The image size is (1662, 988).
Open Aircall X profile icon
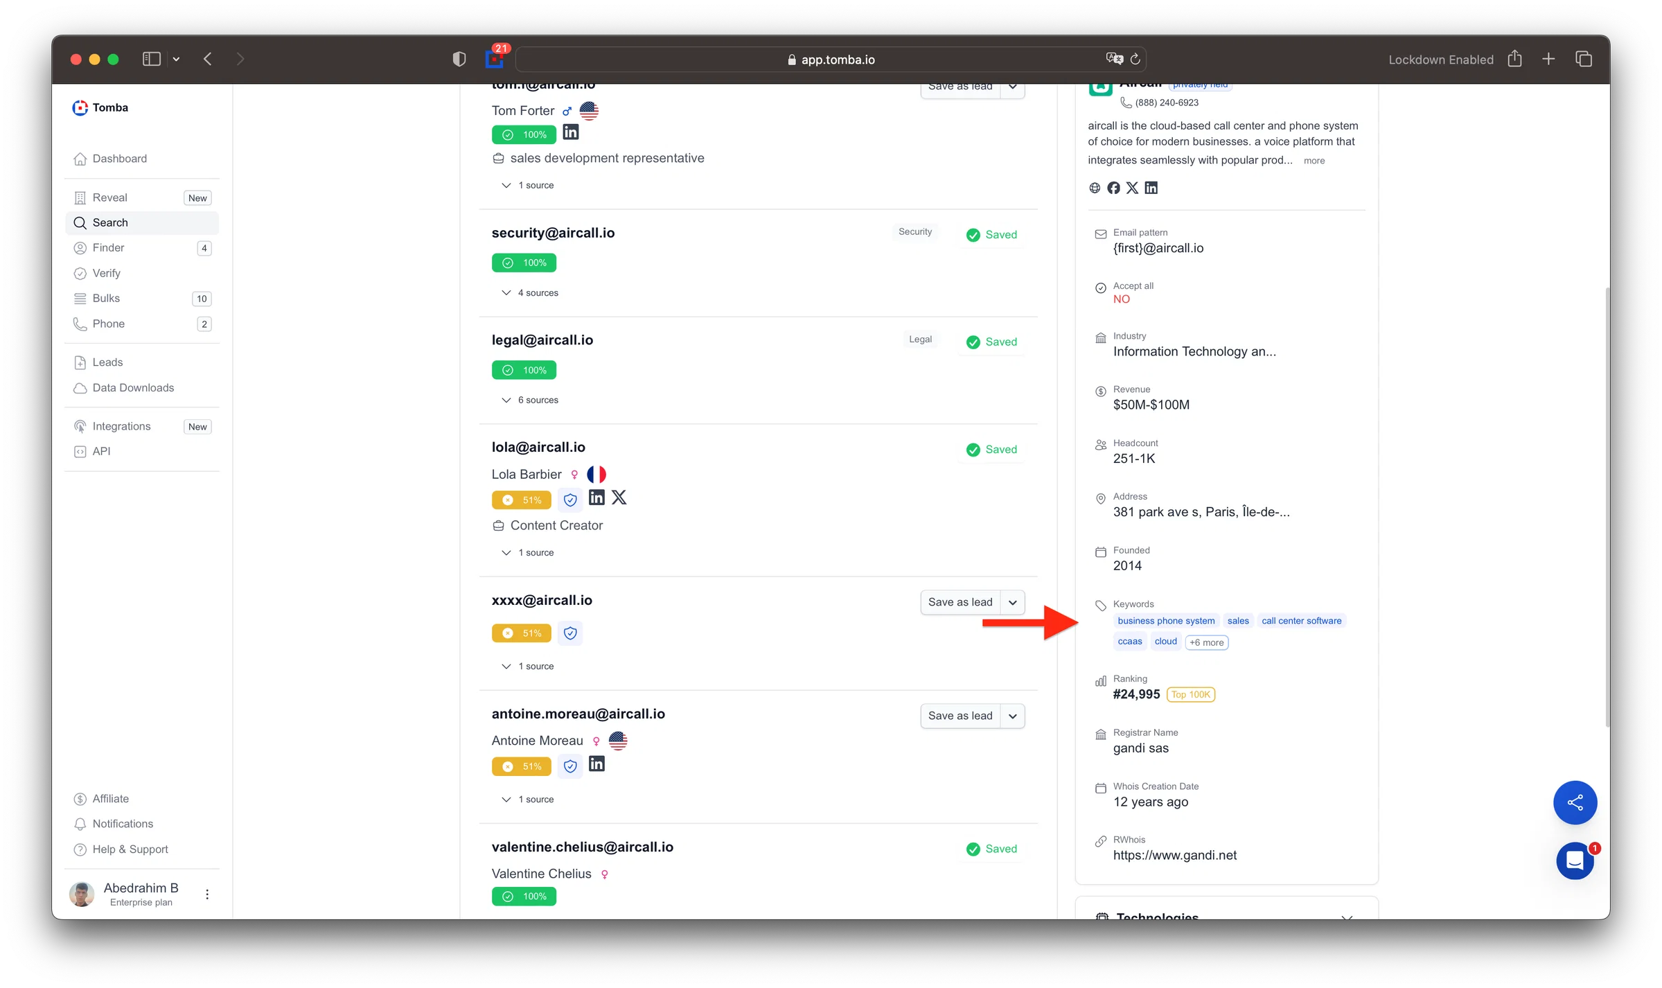(1132, 188)
